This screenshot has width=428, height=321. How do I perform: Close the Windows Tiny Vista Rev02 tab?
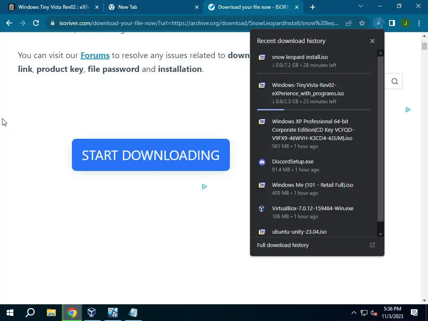97,8
